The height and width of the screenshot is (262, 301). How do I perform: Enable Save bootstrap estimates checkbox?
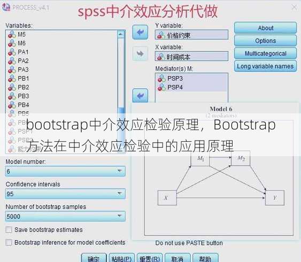[x=9, y=230]
